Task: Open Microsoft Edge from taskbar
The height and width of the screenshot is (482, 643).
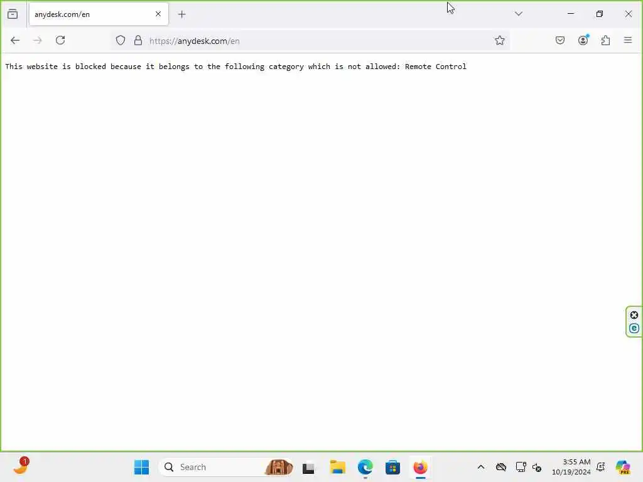Action: pos(365,467)
